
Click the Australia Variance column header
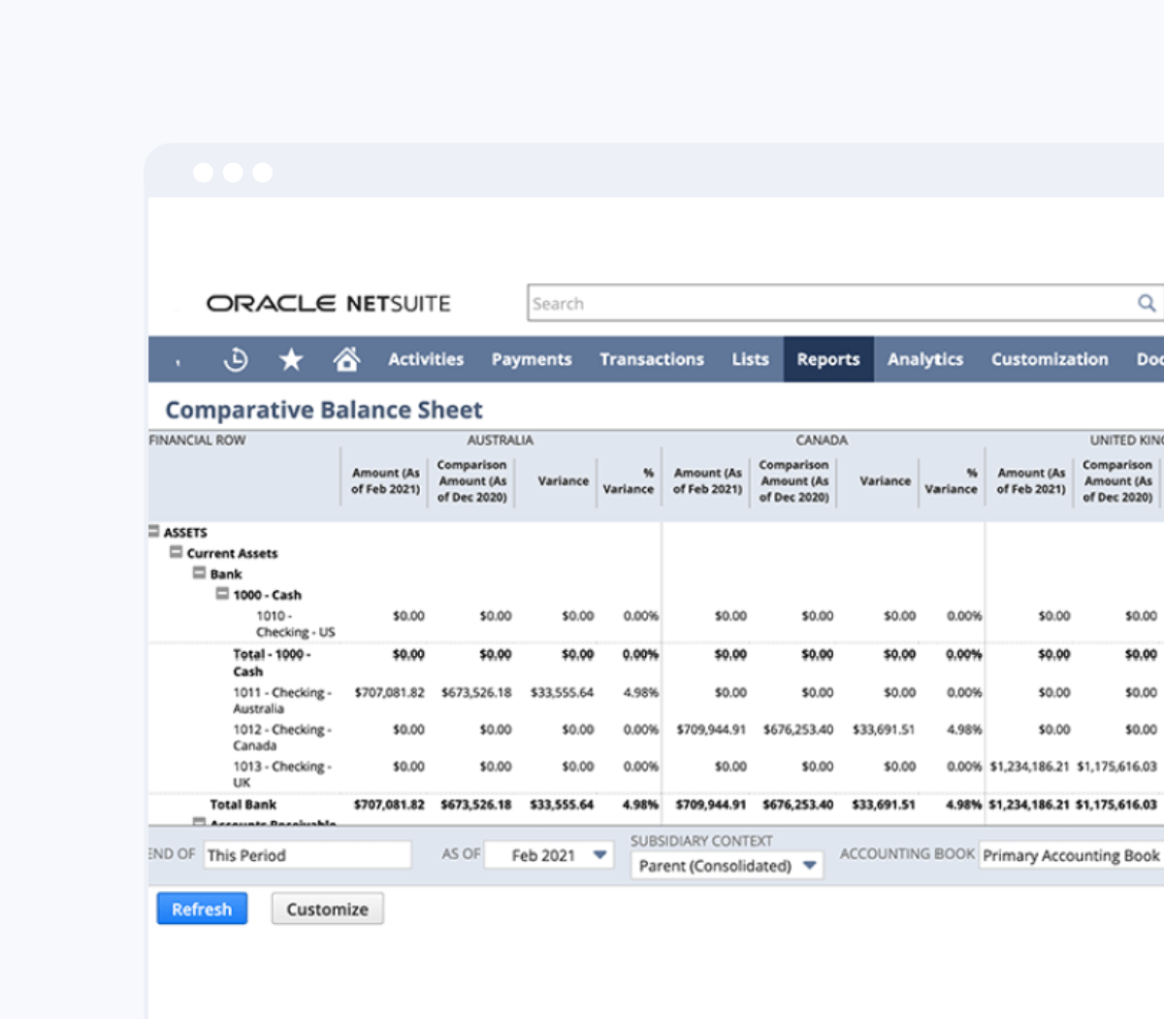[x=564, y=480]
